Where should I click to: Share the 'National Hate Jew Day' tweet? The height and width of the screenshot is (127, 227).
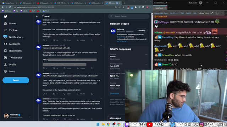92,40
